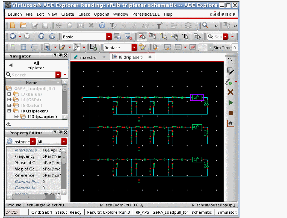Viewport: 287px width, 218px height.
Task: Open the Basic workspace dropdown
Action: pyautogui.click(x=109, y=37)
